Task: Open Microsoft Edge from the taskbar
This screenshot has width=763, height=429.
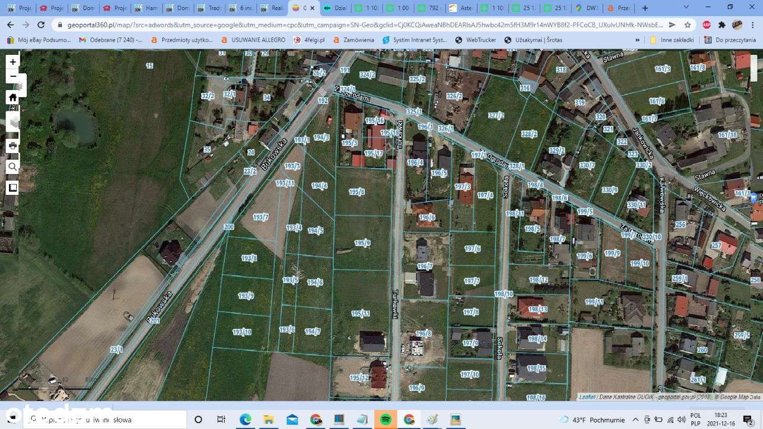Action: [245, 419]
